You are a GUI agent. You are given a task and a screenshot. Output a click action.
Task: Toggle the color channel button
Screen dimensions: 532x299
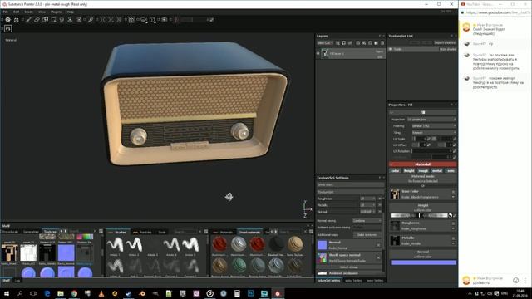[x=395, y=171]
